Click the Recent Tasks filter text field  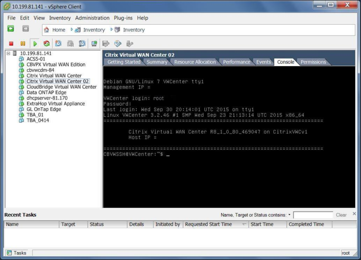tap(313, 215)
